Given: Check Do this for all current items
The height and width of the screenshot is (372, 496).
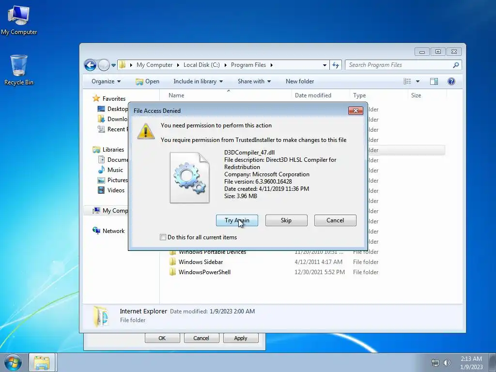Looking at the screenshot, I should point(163,237).
